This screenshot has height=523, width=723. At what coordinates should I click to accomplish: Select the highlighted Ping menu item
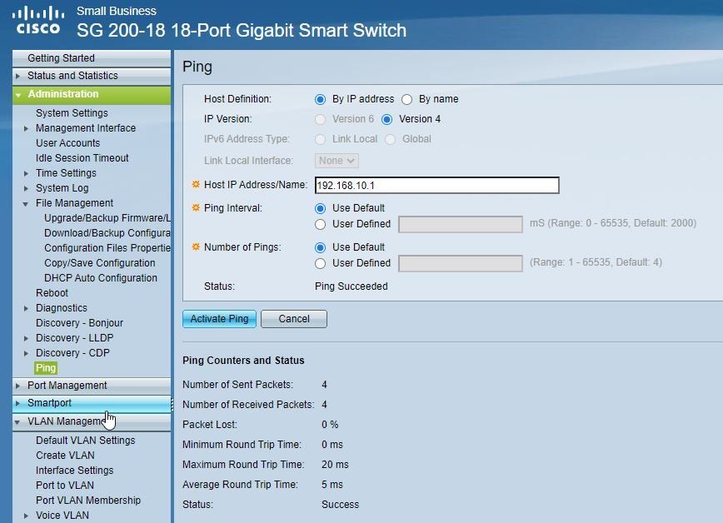[46, 368]
